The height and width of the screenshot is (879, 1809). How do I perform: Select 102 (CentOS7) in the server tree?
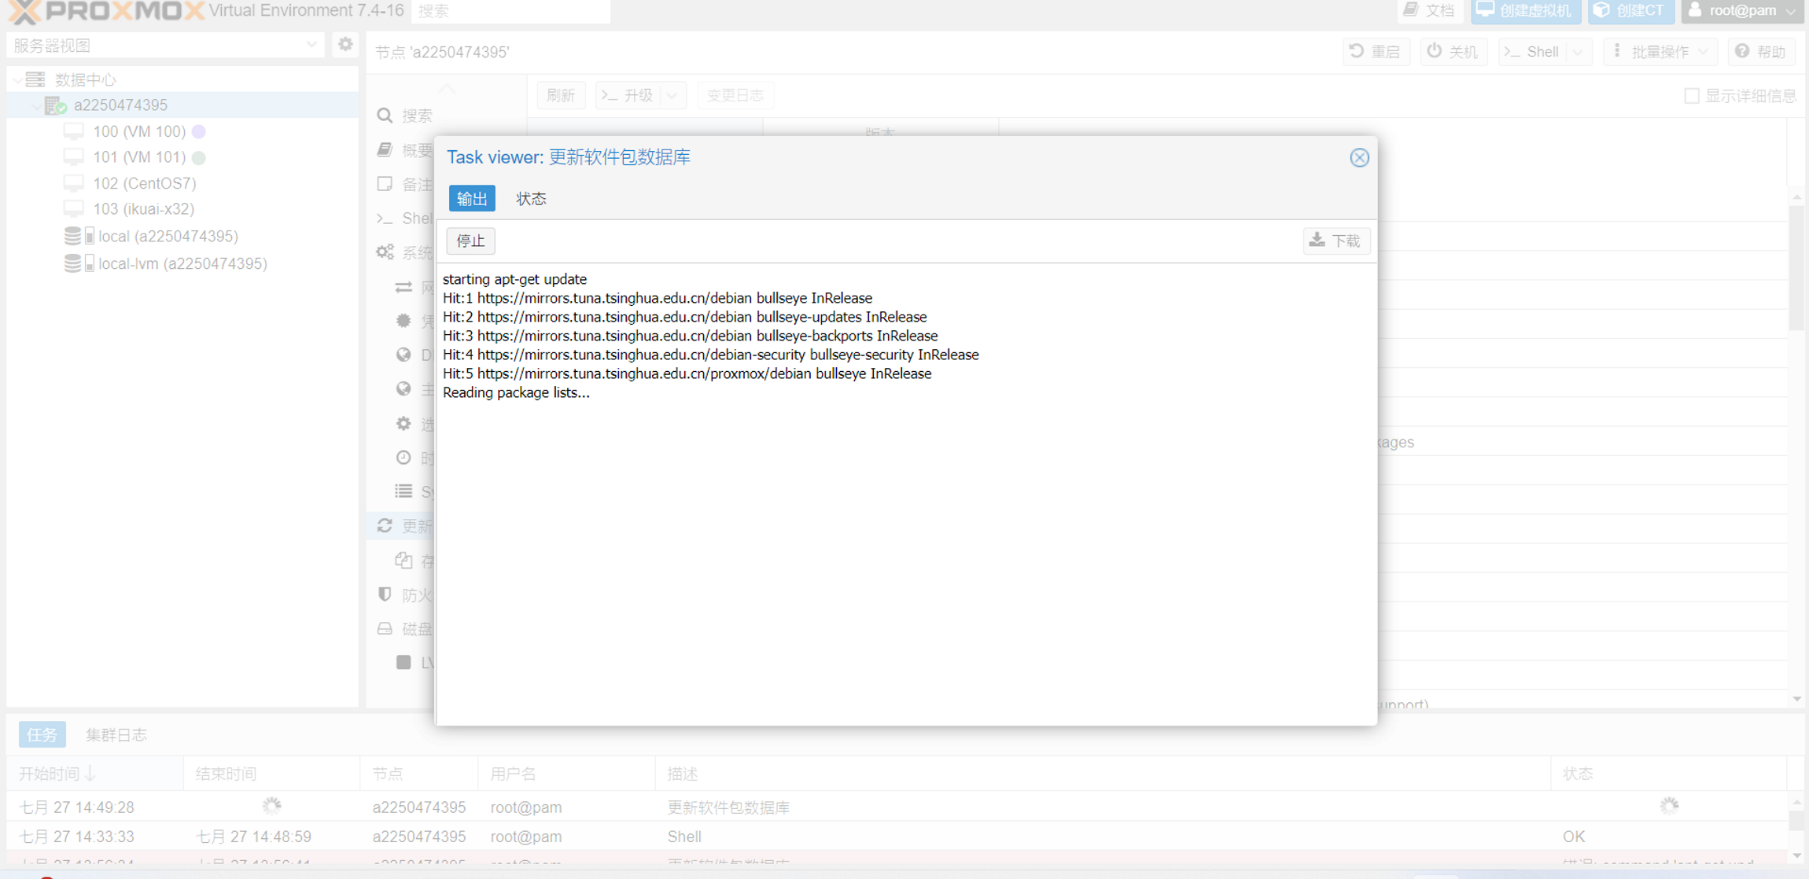[144, 183]
